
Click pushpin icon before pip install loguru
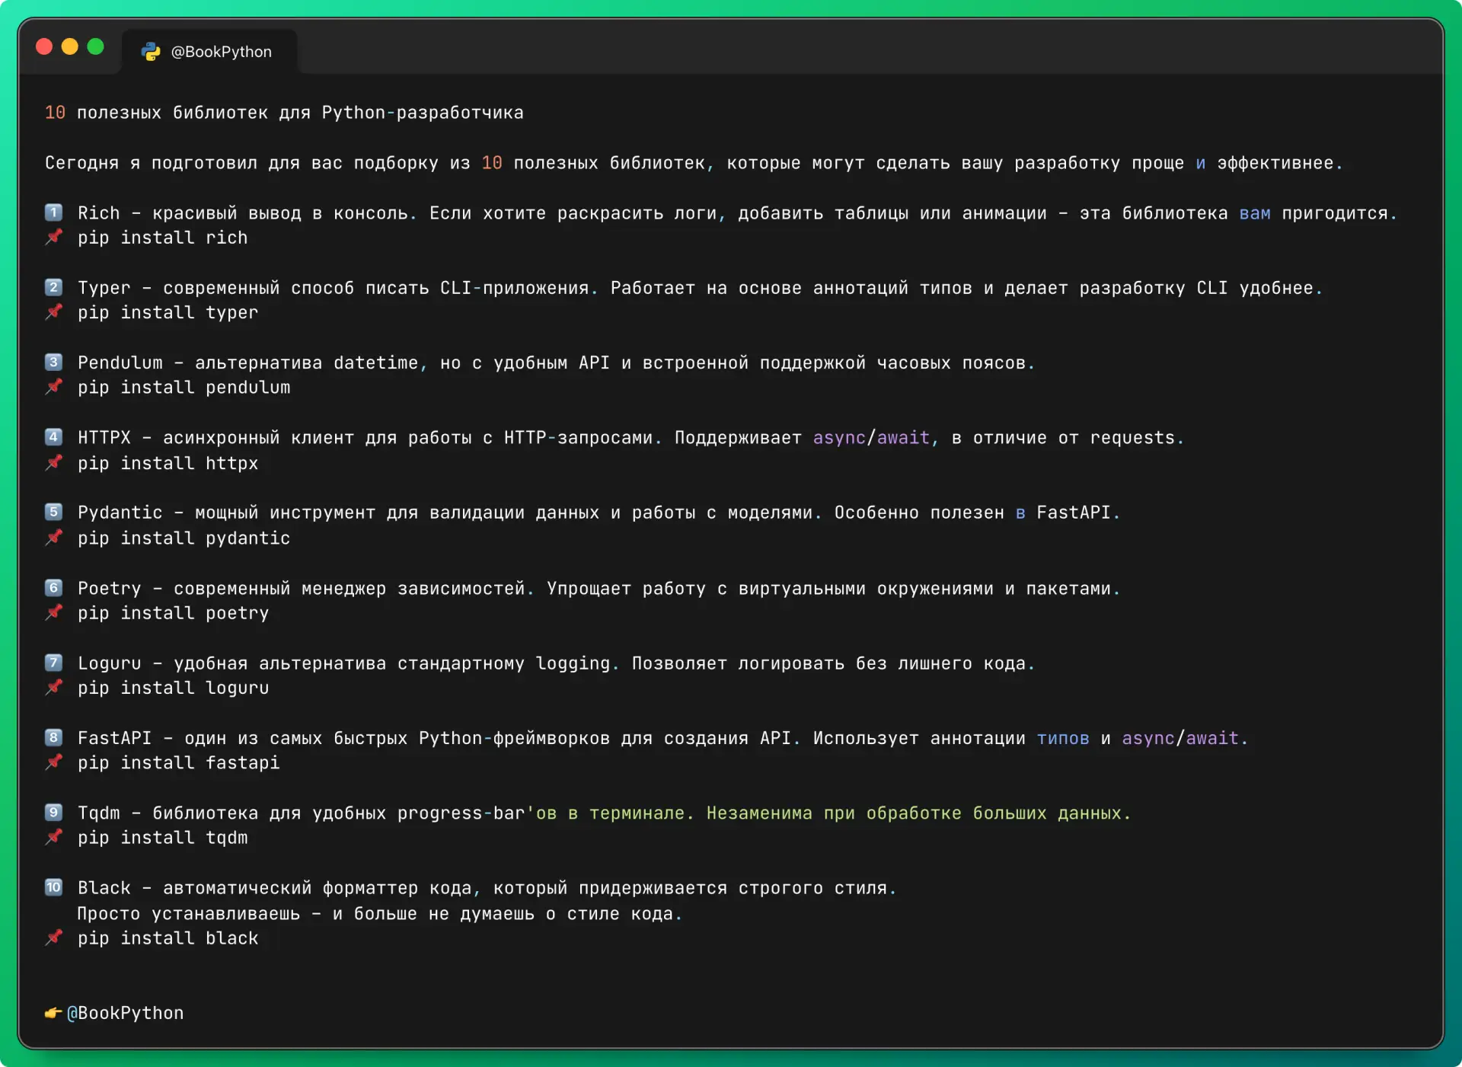tap(53, 687)
